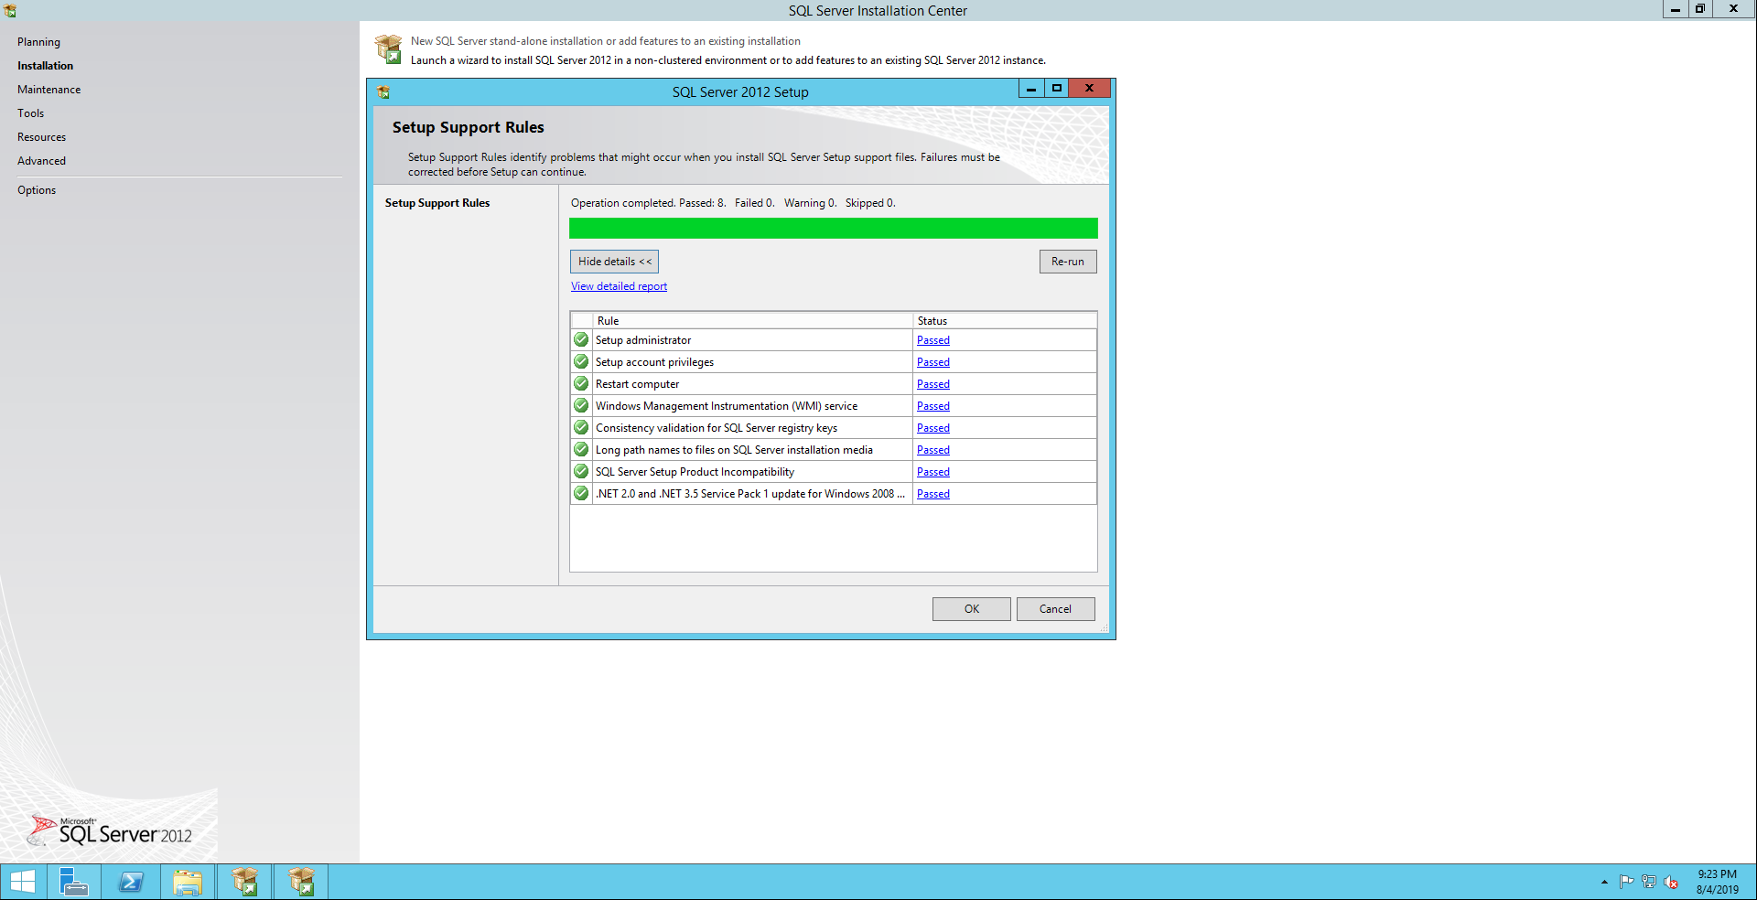Open File Explorer in the taskbar

[x=188, y=882]
